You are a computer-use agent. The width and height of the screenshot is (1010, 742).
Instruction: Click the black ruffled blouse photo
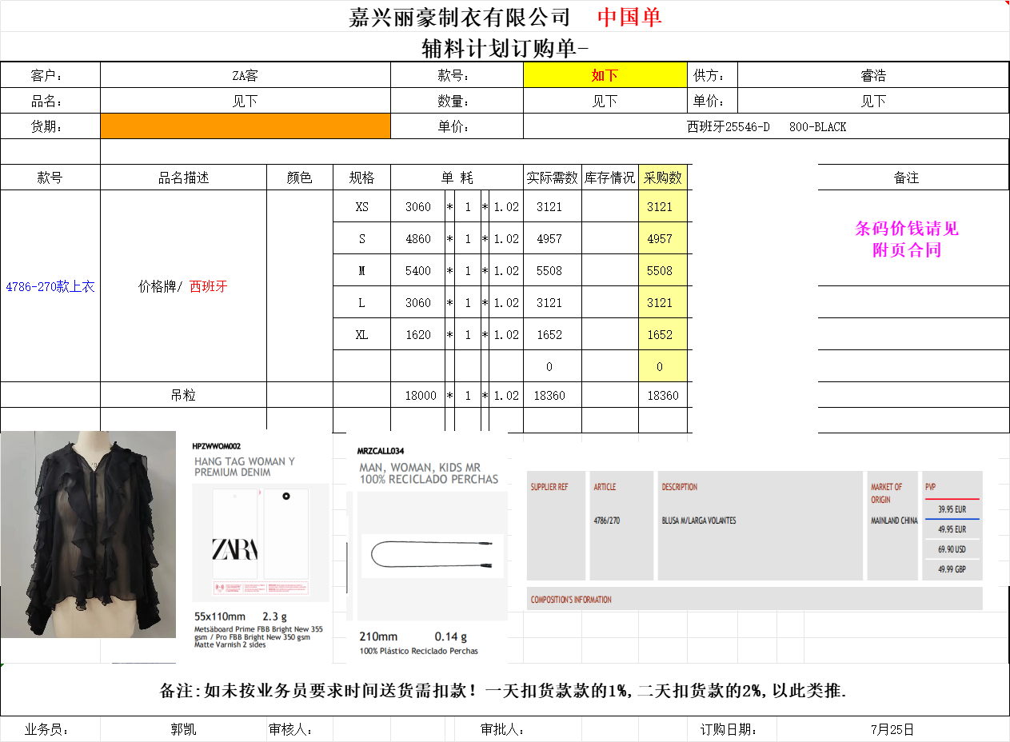[x=88, y=534]
